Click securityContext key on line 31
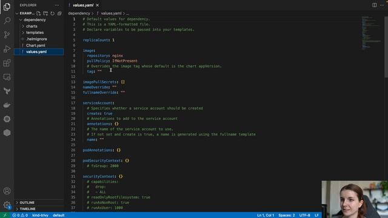Image resolution: width=388 pixels, height=218 pixels. tap(98, 176)
